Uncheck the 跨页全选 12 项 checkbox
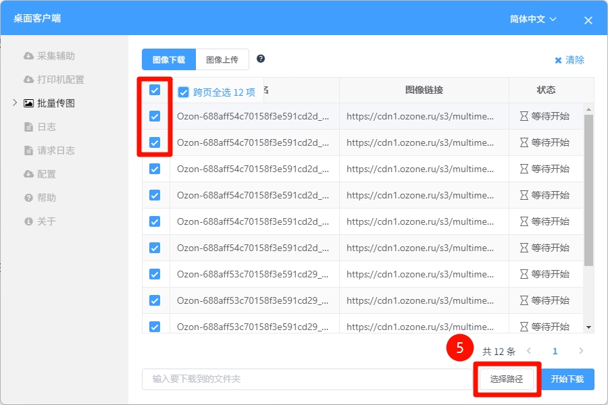608x405 pixels. (x=183, y=92)
